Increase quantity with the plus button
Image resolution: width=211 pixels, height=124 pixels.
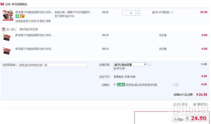[138, 13]
